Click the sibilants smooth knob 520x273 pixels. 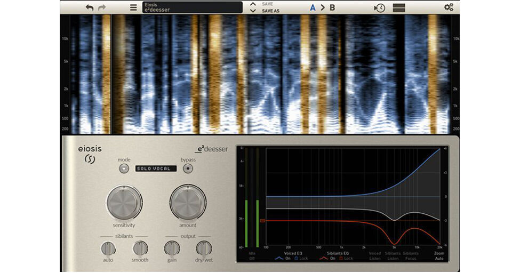140,248
